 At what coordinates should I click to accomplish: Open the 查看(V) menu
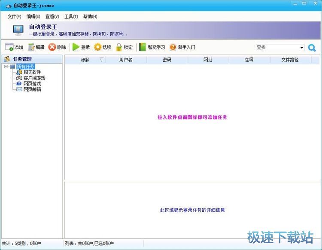(x=52, y=16)
